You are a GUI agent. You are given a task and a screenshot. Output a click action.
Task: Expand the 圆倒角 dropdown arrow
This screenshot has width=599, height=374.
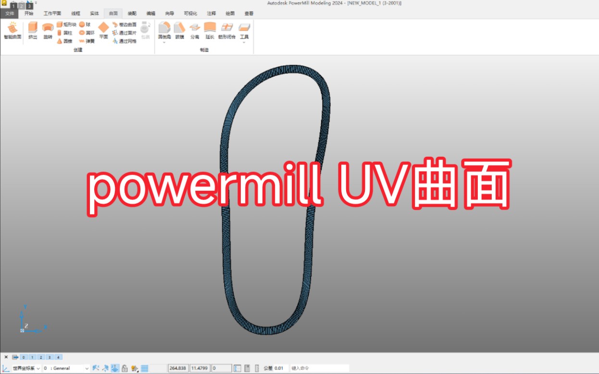(164, 42)
